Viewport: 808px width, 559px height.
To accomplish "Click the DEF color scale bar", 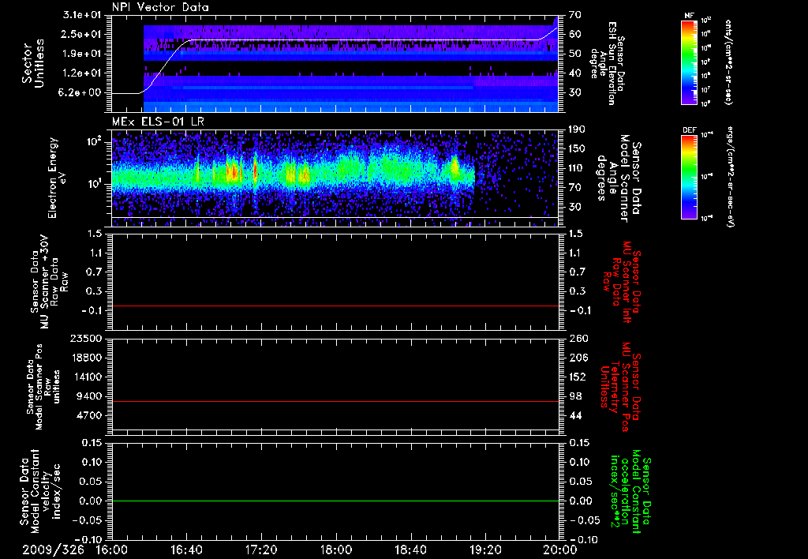I will (689, 177).
